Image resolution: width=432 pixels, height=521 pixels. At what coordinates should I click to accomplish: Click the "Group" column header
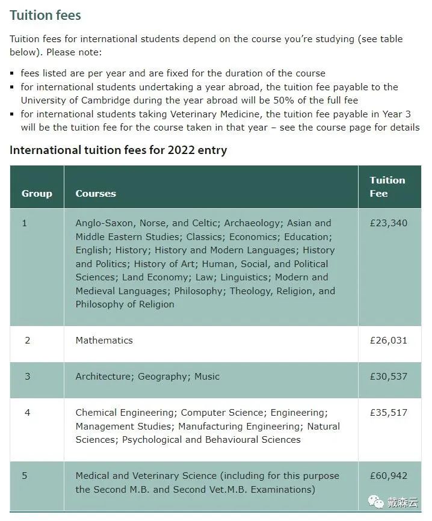[37, 194]
